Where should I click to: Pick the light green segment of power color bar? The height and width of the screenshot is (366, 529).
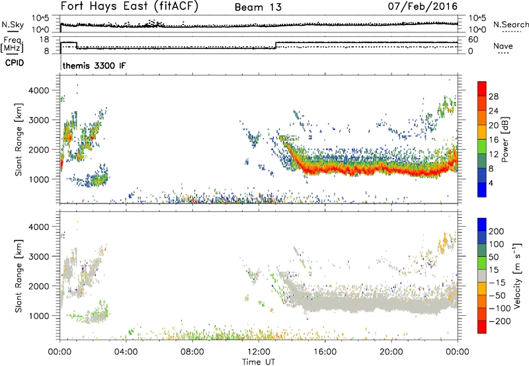click(x=482, y=146)
